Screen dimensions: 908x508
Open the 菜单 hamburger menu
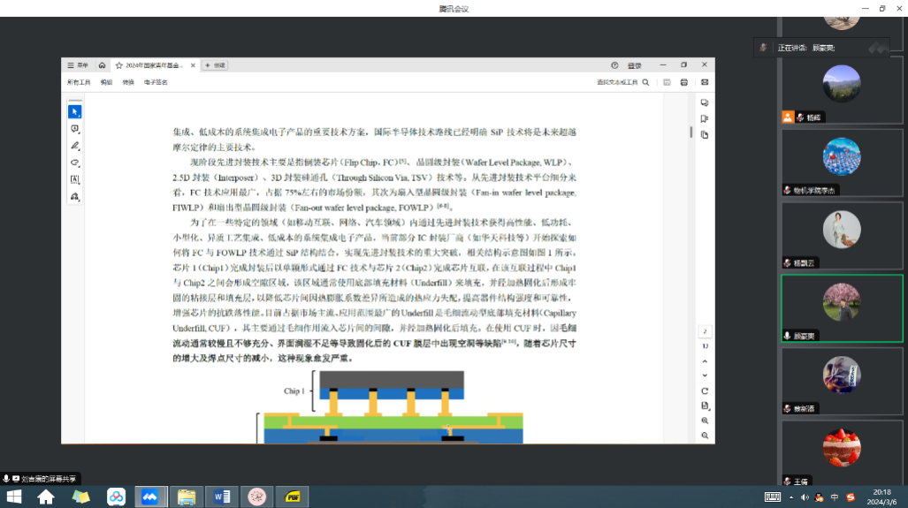78,65
